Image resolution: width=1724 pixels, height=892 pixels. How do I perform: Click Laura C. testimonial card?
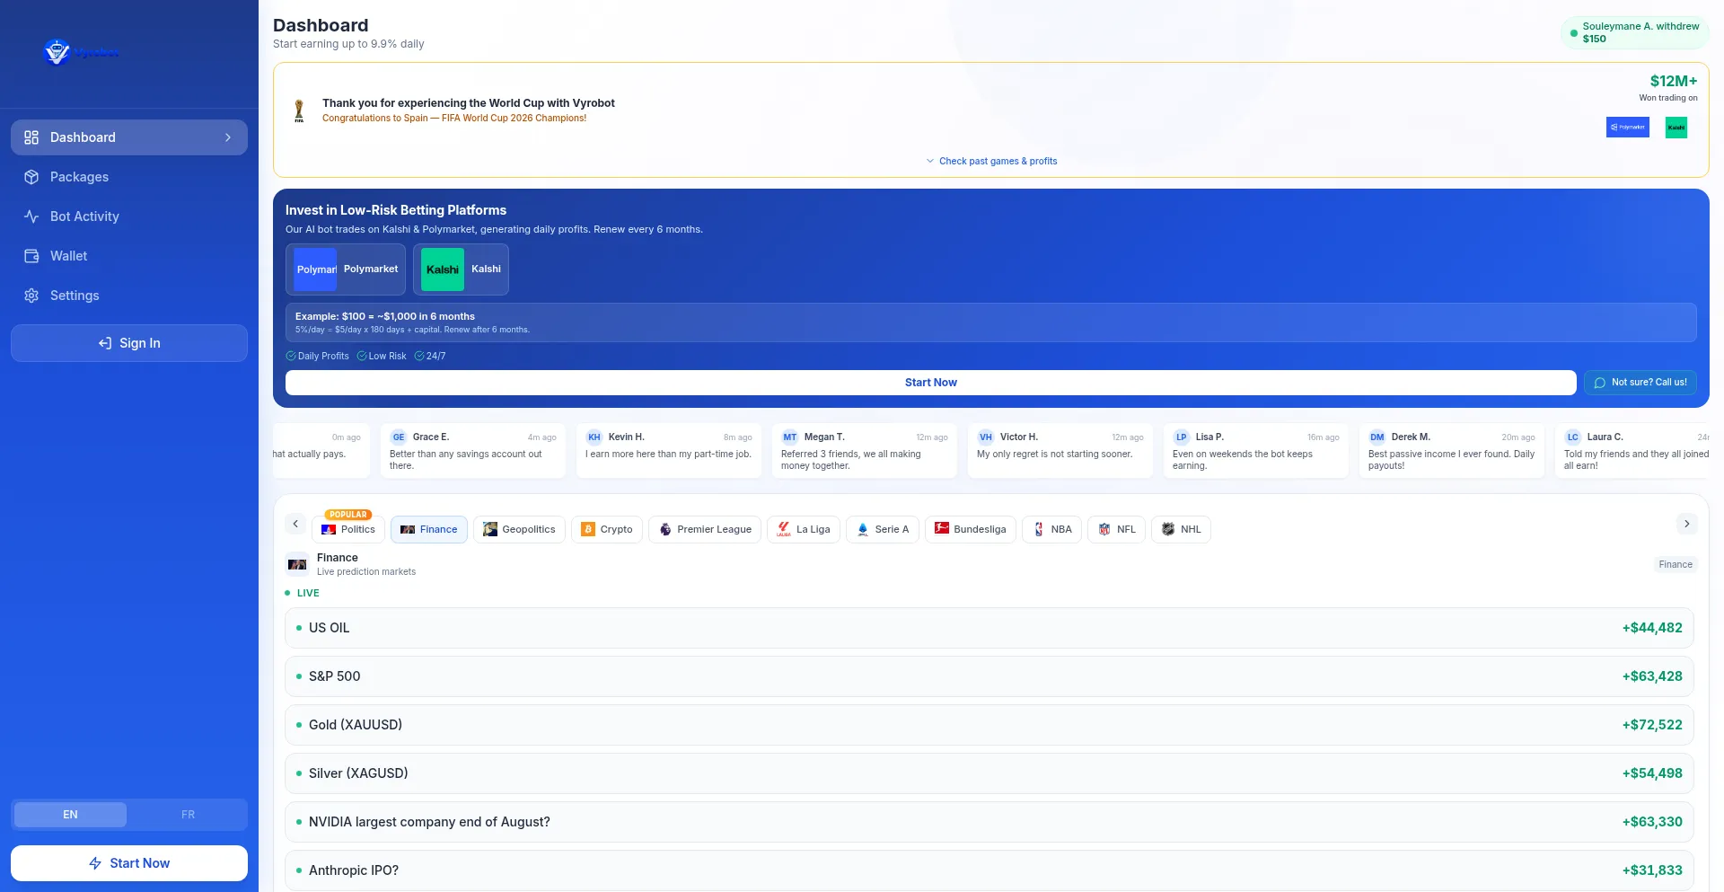1632,451
